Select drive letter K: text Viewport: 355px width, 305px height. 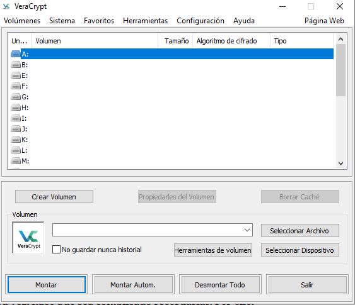click(x=25, y=140)
